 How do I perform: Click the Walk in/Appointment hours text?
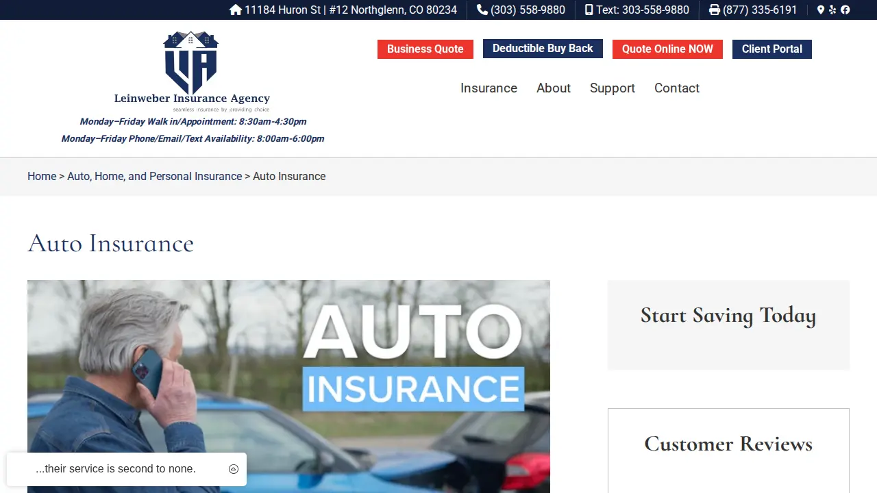193,122
